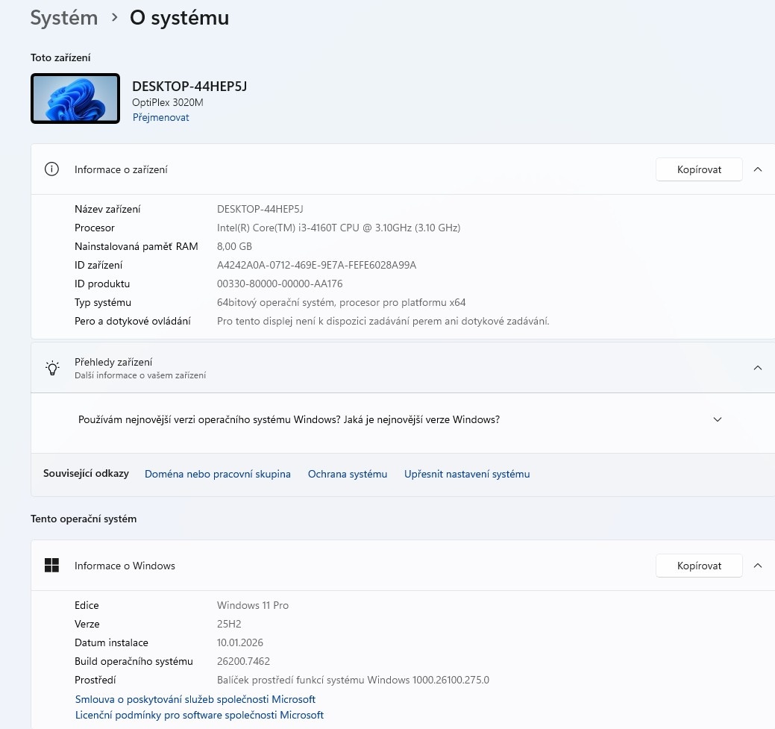The height and width of the screenshot is (729, 775).
Task: Open Microsoft services agreement link
Action: pos(195,699)
